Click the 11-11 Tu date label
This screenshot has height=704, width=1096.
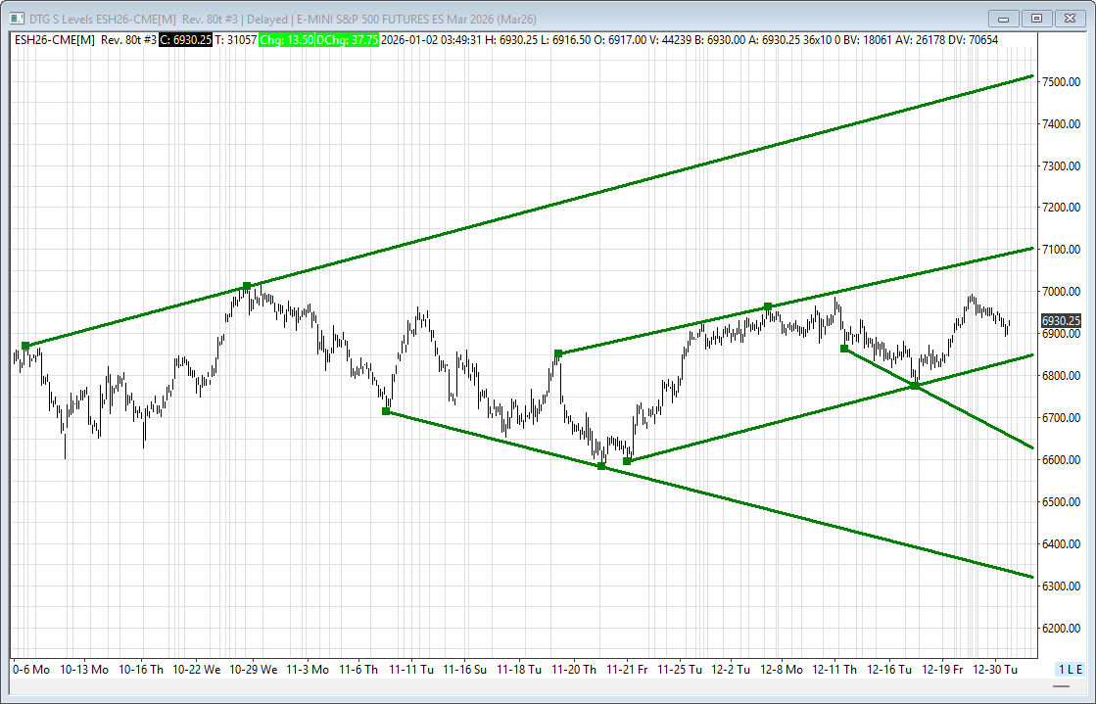(411, 669)
